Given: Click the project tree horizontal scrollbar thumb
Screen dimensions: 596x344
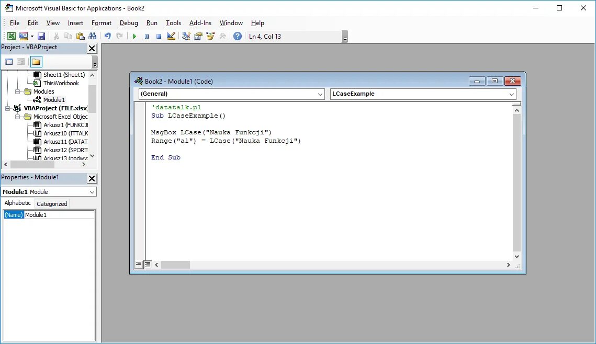Looking at the screenshot, I should pos(32,164).
